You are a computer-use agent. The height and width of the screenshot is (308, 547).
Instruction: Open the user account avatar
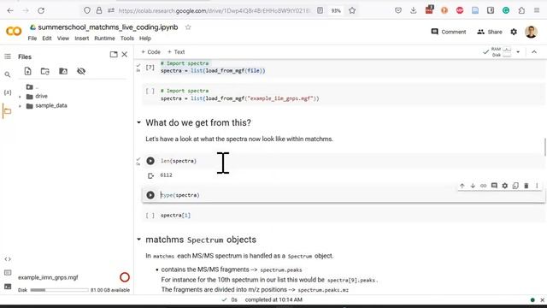pyautogui.click(x=531, y=32)
